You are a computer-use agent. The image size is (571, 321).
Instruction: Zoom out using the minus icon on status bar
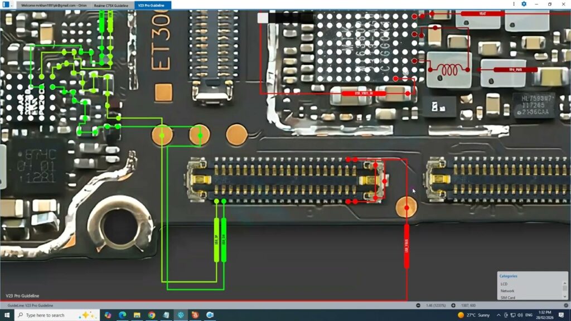(419, 305)
